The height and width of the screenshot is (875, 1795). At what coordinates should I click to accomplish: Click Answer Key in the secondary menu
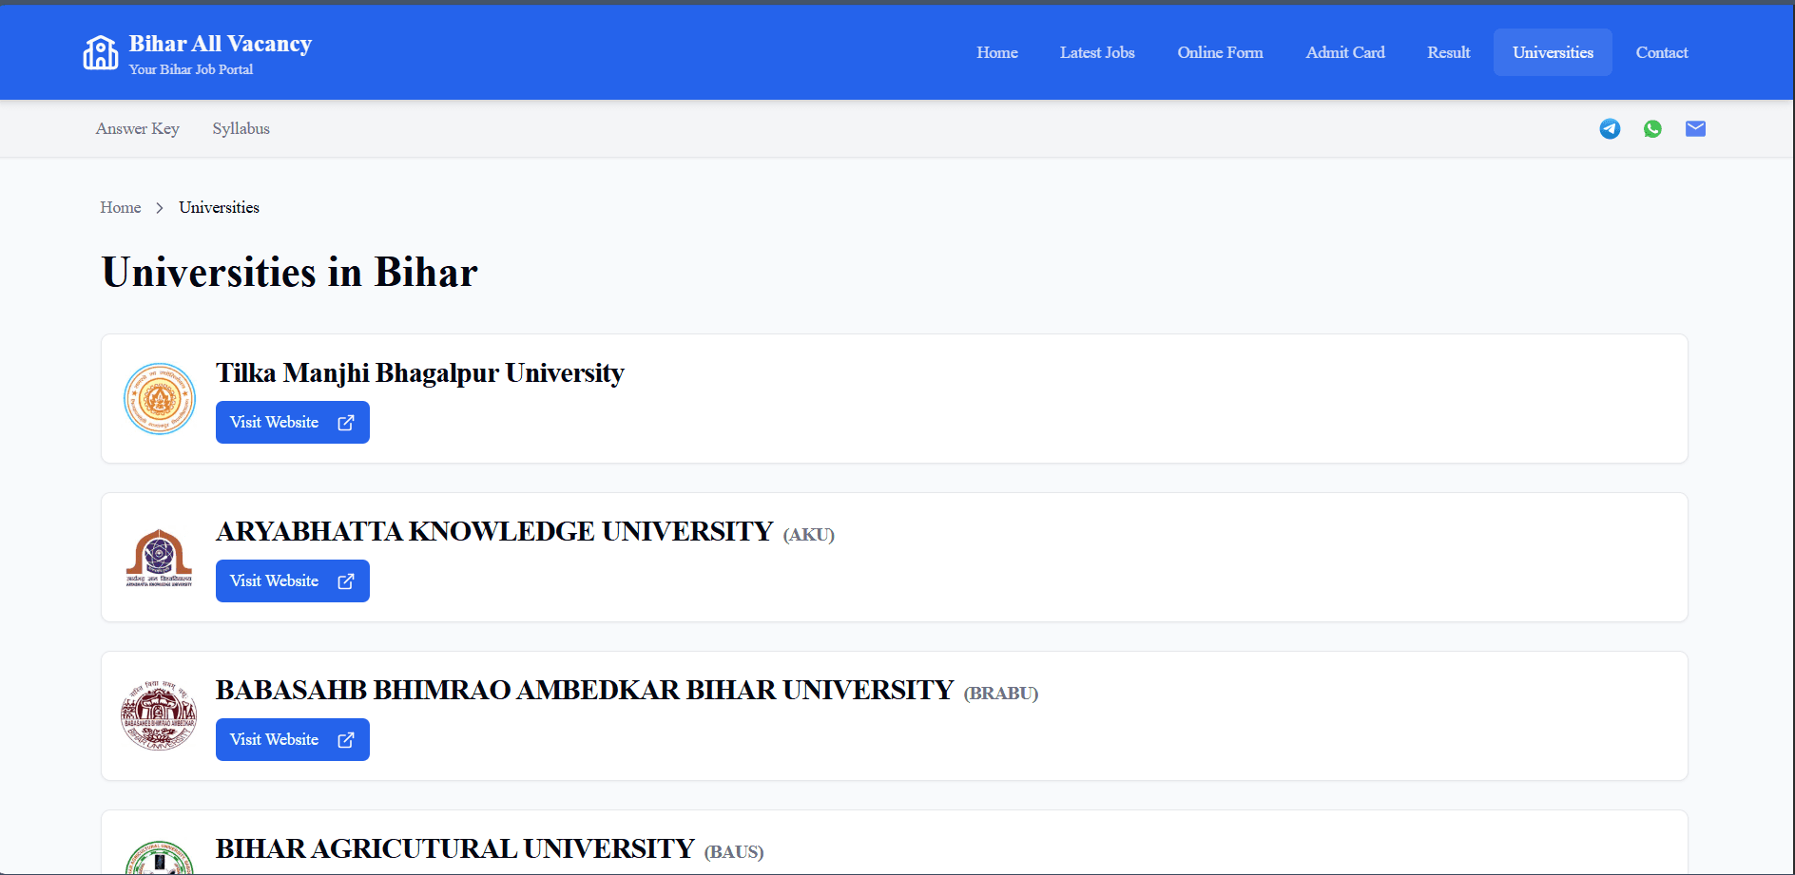coord(137,128)
